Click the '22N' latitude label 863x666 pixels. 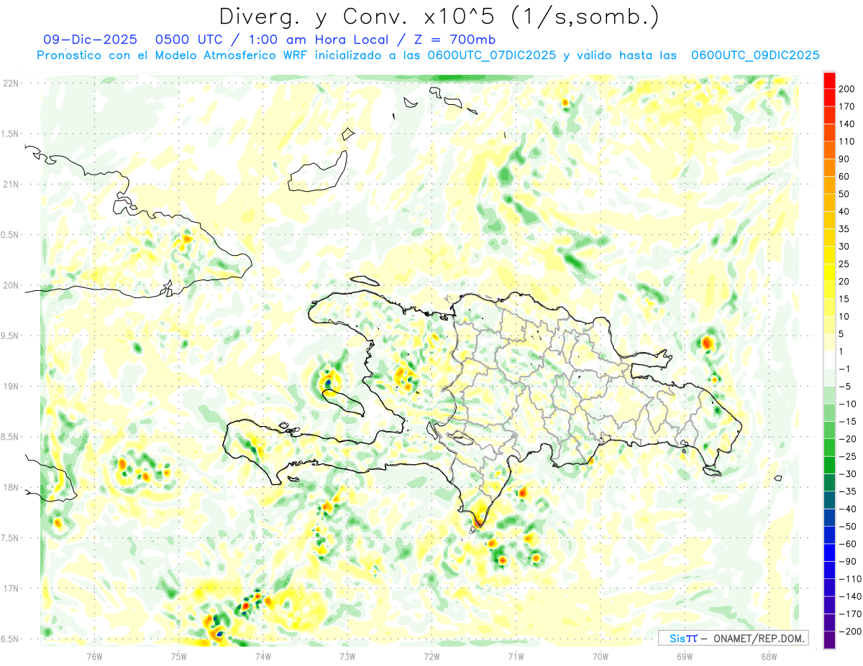coord(11,83)
